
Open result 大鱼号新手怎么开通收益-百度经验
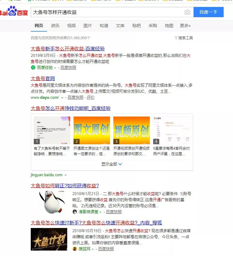pyautogui.click(x=68, y=49)
